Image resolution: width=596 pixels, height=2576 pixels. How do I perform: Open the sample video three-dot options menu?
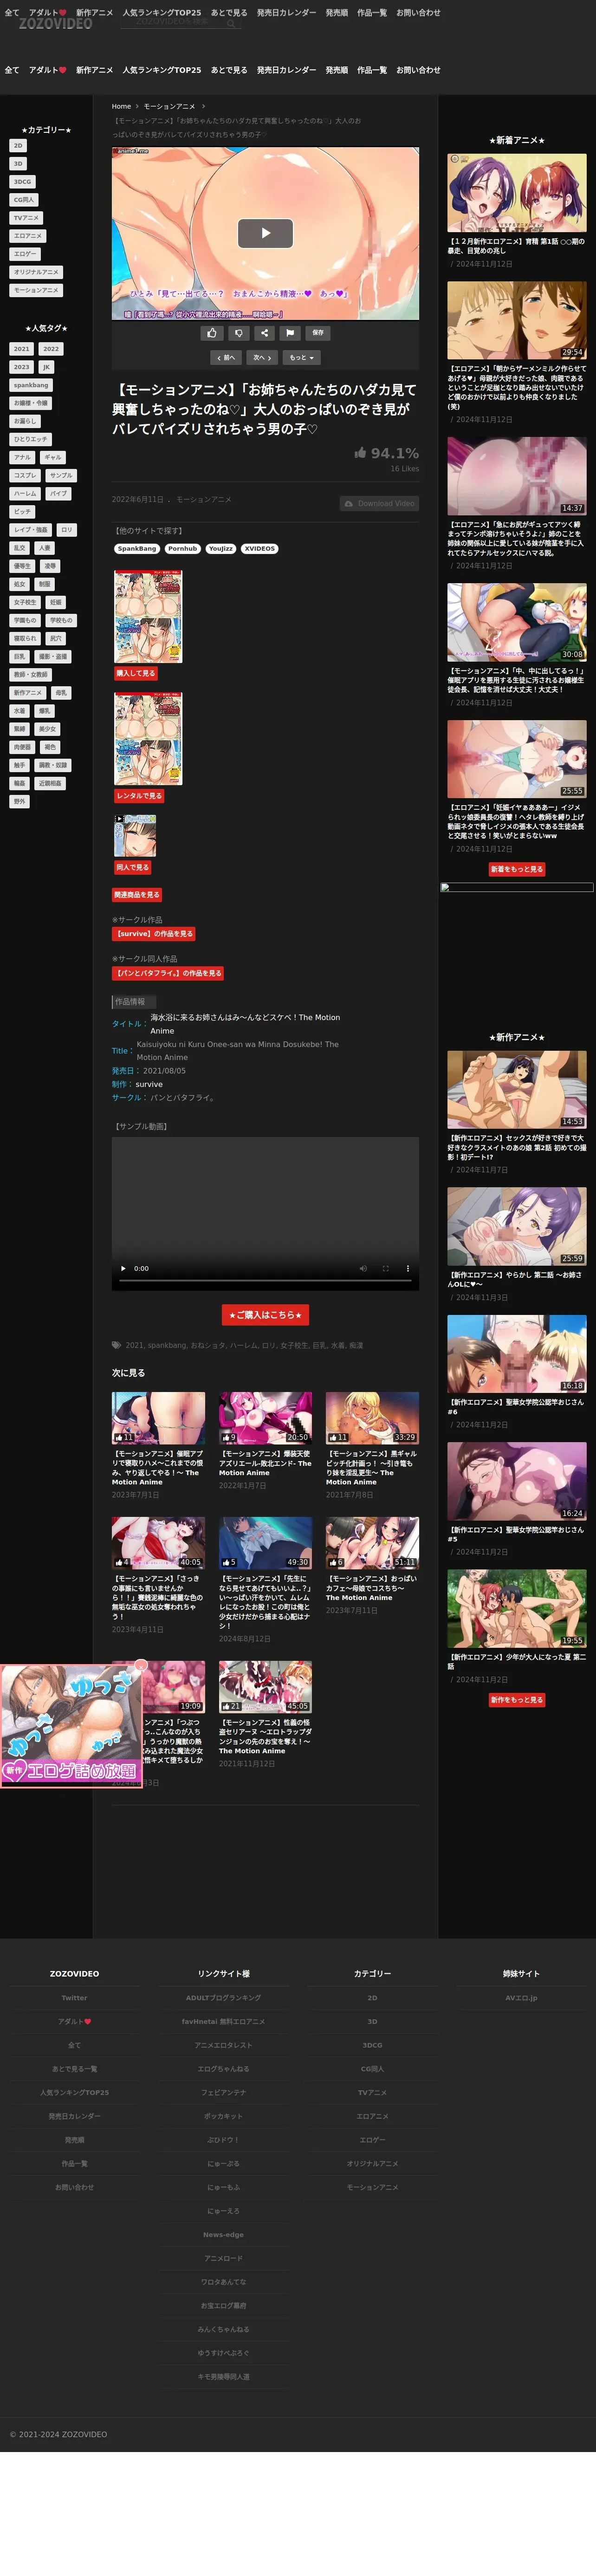pos(407,1268)
